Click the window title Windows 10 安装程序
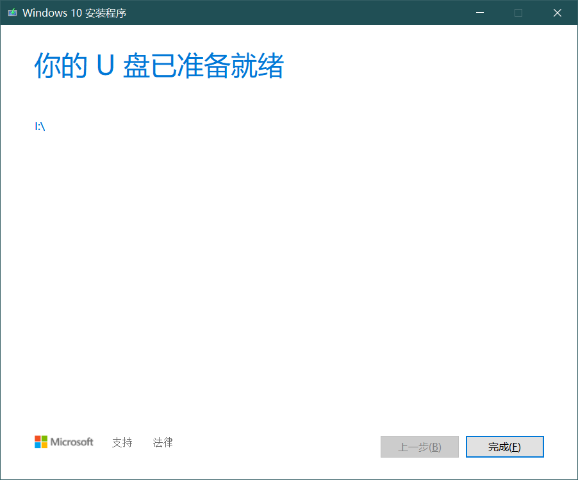578x480 pixels. (x=74, y=13)
